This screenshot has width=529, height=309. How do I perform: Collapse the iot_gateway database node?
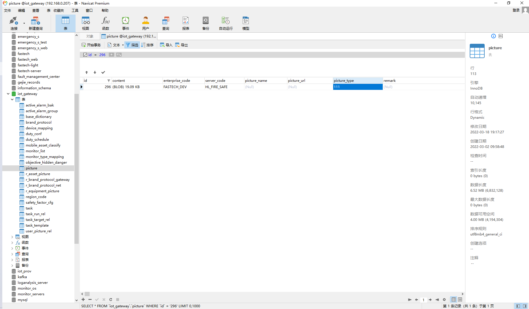point(8,94)
